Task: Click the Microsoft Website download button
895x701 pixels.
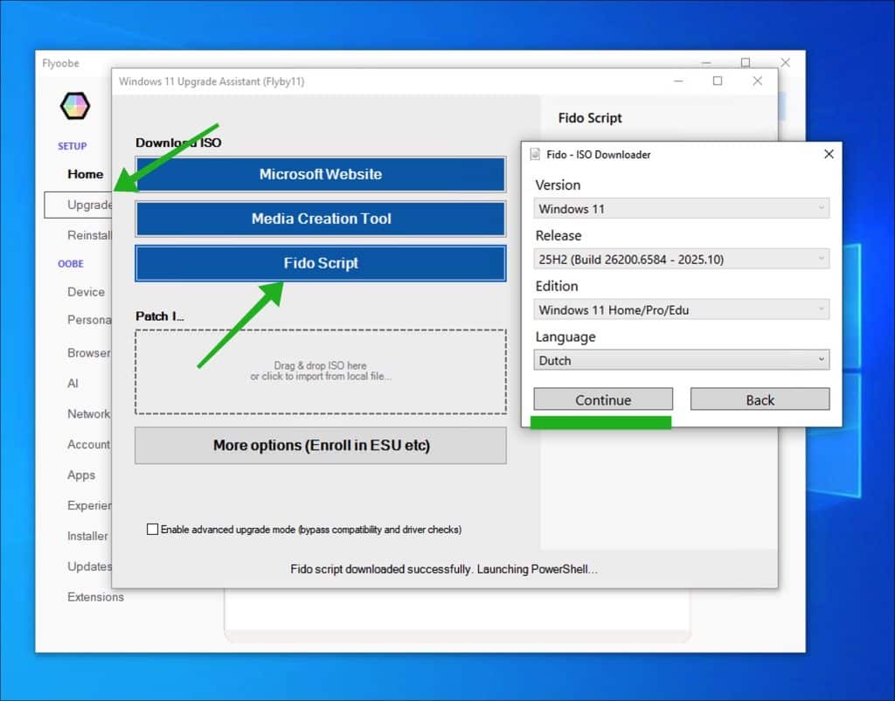Action: click(x=320, y=175)
